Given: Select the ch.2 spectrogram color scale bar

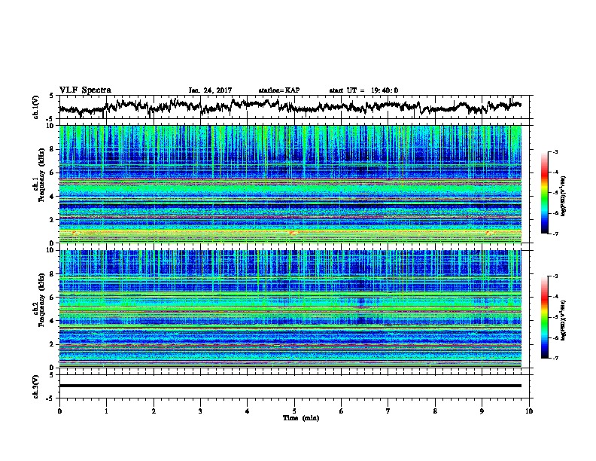Looking at the screenshot, I should point(544,317).
